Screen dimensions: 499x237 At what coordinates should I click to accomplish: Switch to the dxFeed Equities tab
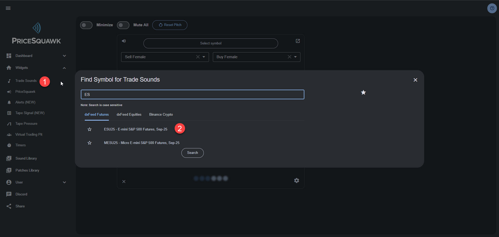pos(129,114)
